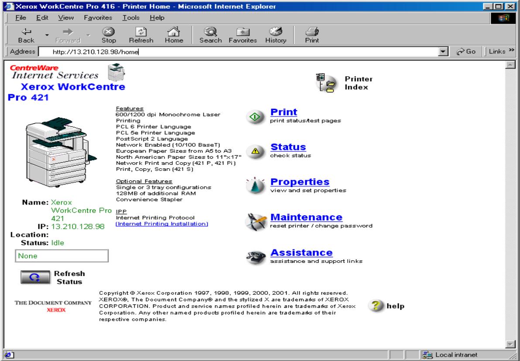This screenshot has height=361, width=520.
Task: Open History from the toolbar
Action: tap(276, 35)
